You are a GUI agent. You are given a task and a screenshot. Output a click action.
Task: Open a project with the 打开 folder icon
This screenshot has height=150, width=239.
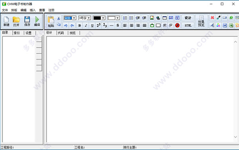pyautogui.click(x=16, y=21)
